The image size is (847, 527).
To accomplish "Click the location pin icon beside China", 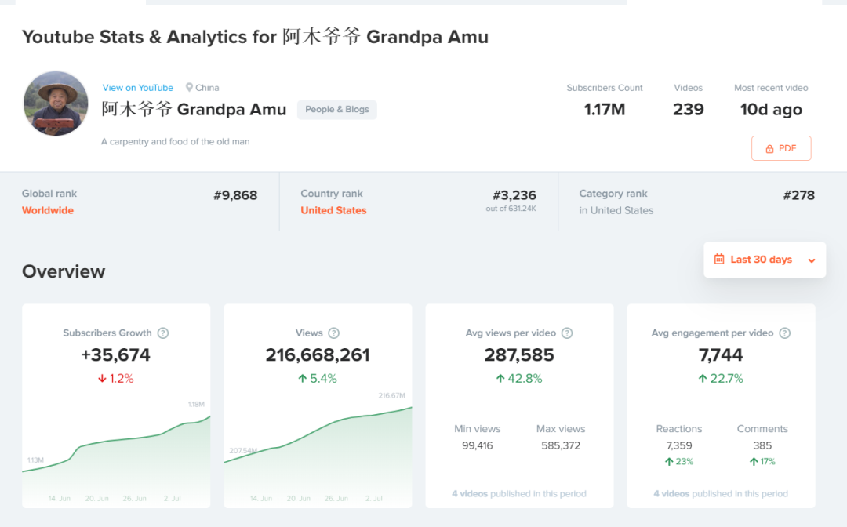I will tap(189, 88).
